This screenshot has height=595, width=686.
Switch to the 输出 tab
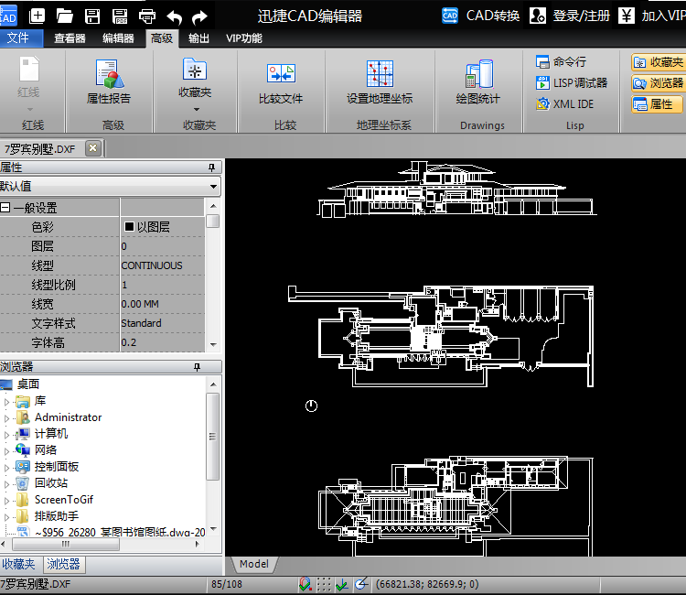[198, 38]
